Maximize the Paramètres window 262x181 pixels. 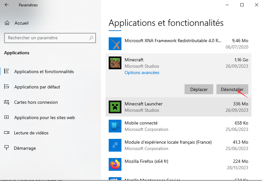pos(242,5)
